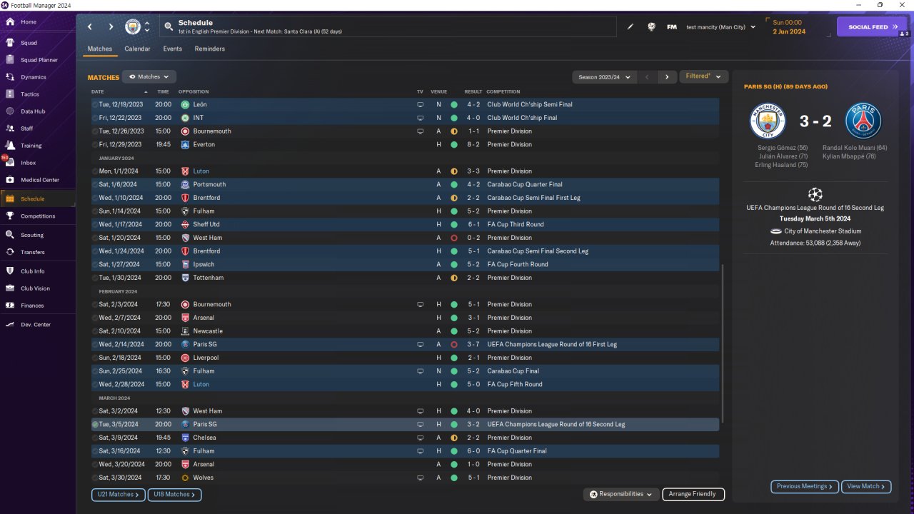Viewport: 914px width, 514px height.
Task: Click the Man City crest in match panel
Action: (768, 121)
